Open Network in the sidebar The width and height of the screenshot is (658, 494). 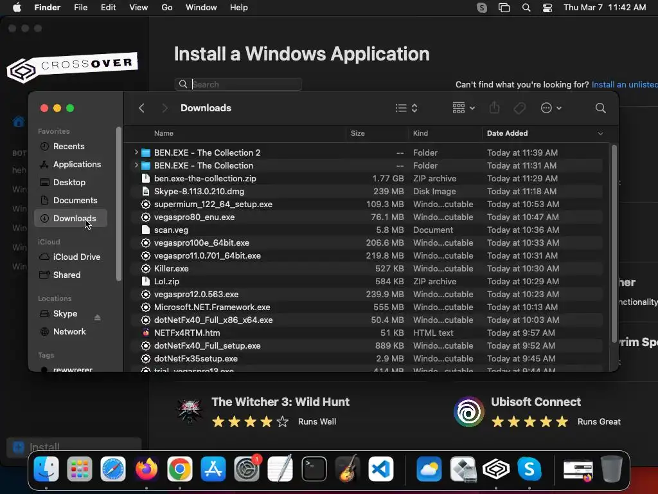click(x=71, y=331)
